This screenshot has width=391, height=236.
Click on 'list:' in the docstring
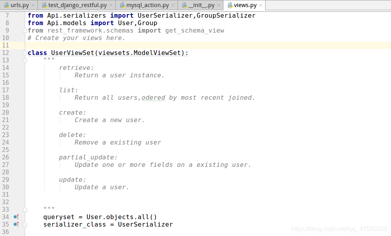[x=68, y=90]
